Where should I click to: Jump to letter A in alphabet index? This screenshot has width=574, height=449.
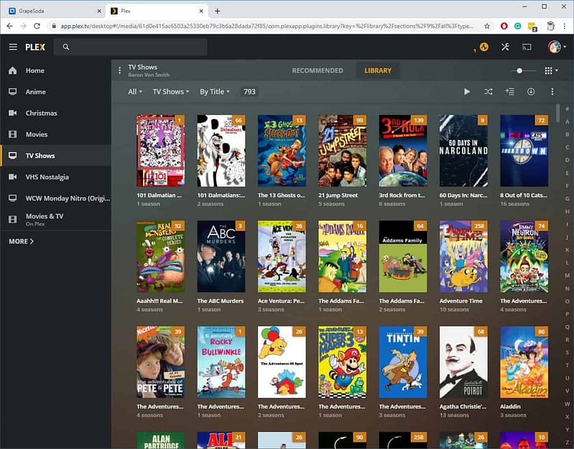[x=567, y=121]
